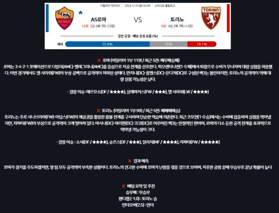
Task: Click the 승무패 : 무승부 recommendation line
Action: pyautogui.click(x=138, y=193)
